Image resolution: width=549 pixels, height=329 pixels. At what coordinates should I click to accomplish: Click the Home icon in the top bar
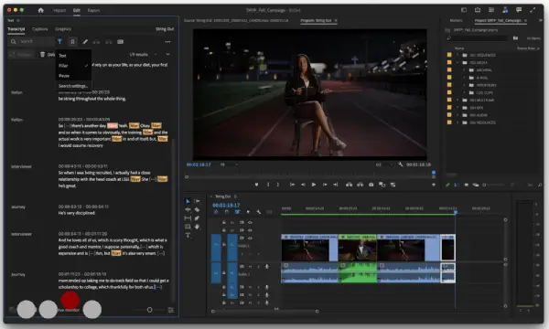[x=40, y=10]
